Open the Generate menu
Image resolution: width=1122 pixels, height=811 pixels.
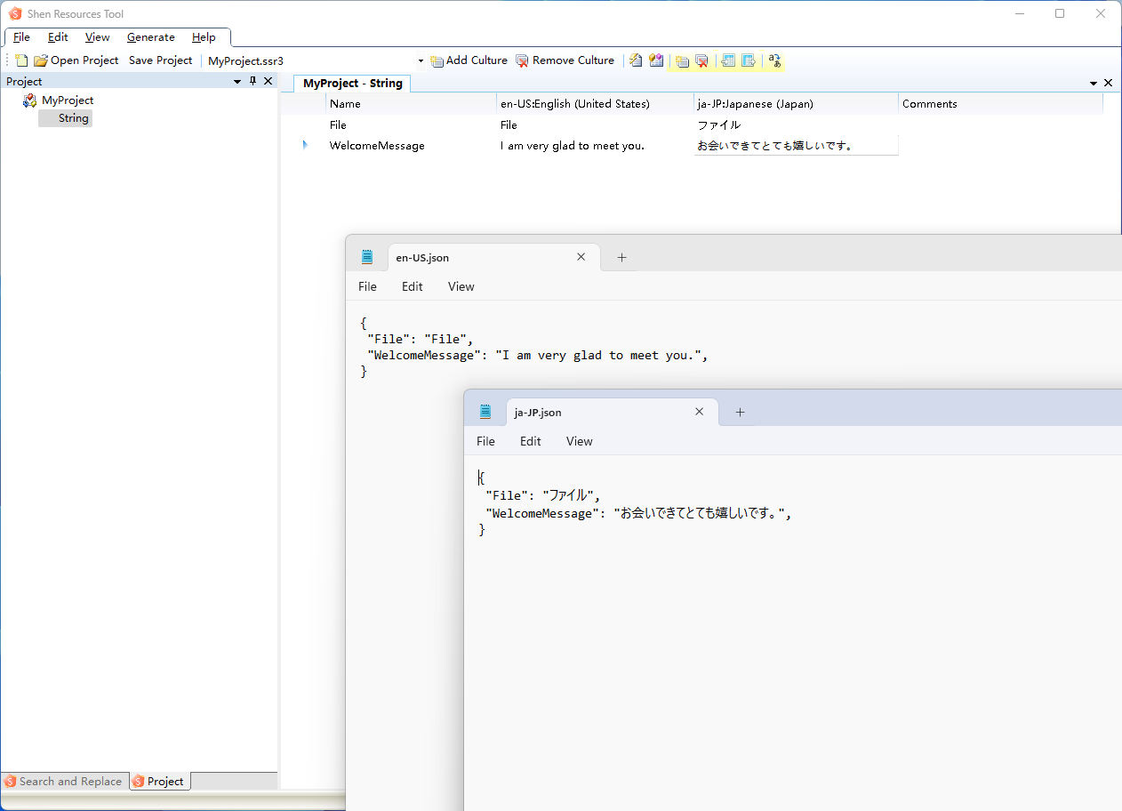[150, 37]
